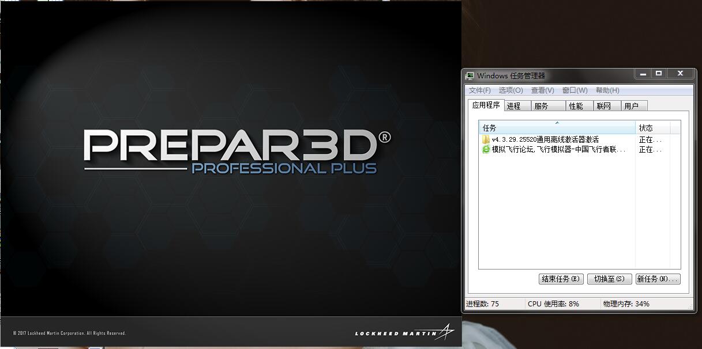702x349 pixels.
Task: Click the 物理内存: 34% status entry
Action: point(626,304)
